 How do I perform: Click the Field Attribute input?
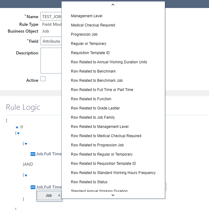pos(51,41)
